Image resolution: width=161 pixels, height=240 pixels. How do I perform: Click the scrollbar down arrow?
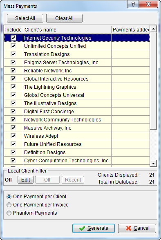[x=153, y=163]
